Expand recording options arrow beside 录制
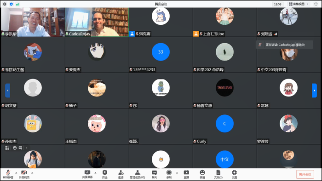The image size is (322, 181). (x=177, y=173)
